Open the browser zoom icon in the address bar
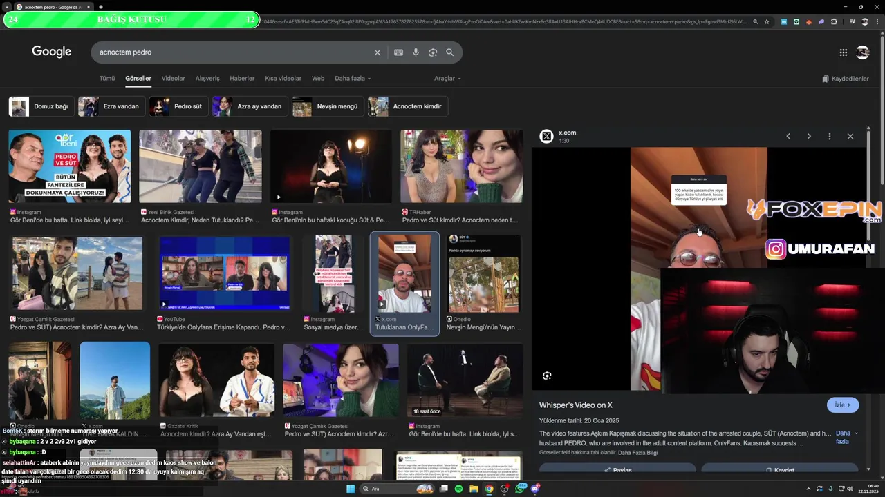The width and height of the screenshot is (885, 497). point(755,22)
